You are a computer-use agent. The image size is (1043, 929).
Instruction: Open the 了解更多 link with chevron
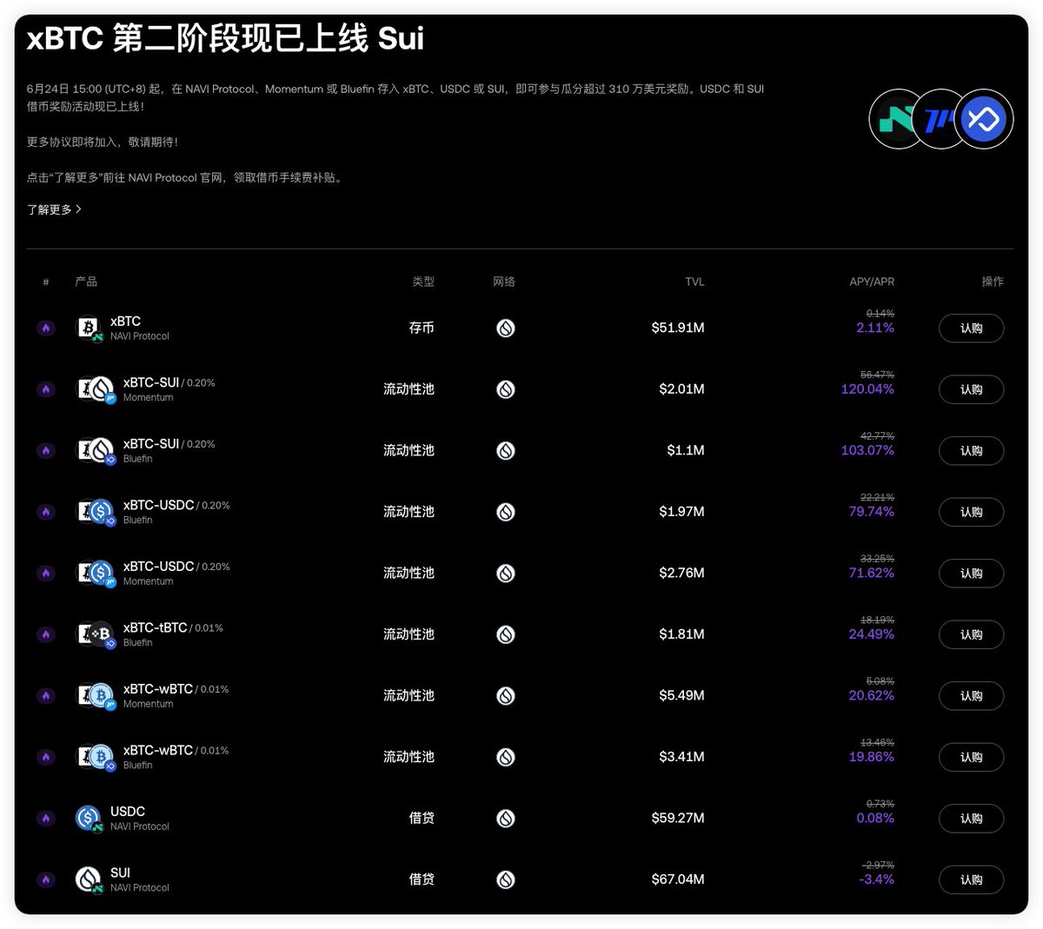[54, 209]
